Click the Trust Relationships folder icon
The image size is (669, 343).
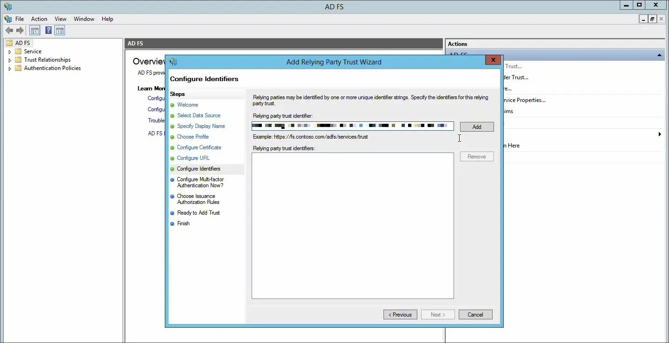tap(18, 60)
